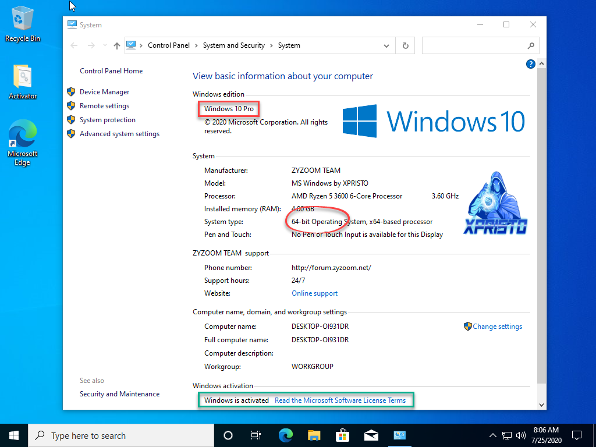Select the Microsoft Edge desktop shortcut
The image size is (596, 447).
point(23,143)
